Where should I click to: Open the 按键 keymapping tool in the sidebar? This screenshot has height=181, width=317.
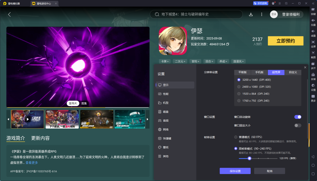click(313, 11)
